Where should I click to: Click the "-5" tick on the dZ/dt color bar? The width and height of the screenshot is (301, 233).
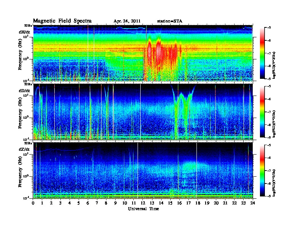point(269,145)
